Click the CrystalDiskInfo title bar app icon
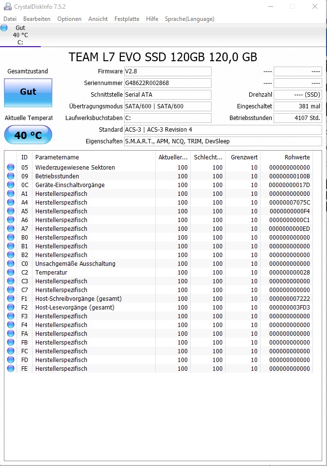 (x=7, y=6)
